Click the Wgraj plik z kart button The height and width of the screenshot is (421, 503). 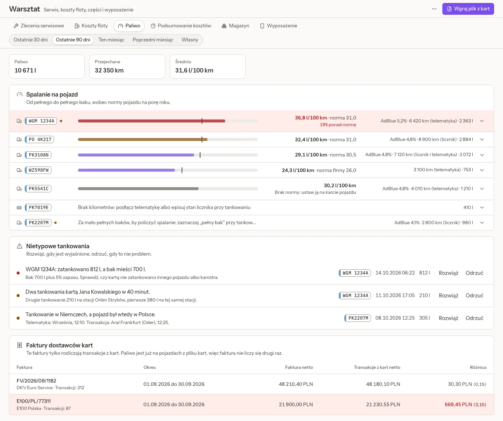point(468,9)
